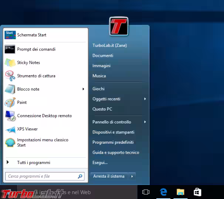This screenshot has height=199, width=224.
Task: Open shutdown options arrow next to Arresta
Action: 132,177
